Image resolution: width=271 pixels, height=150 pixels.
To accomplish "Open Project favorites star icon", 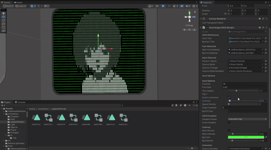I will click(x=190, y=105).
